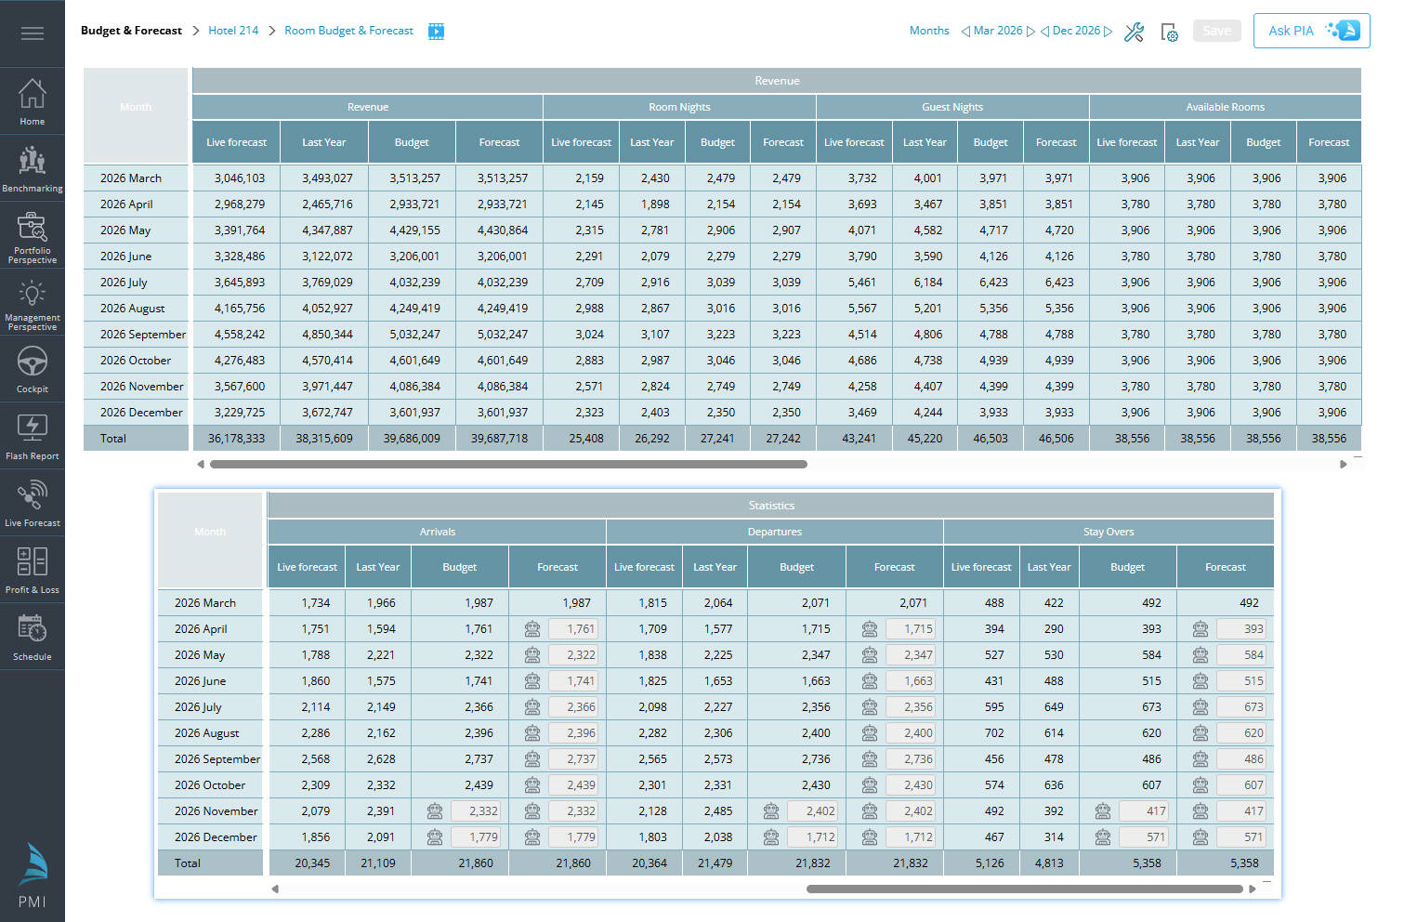
Task: Open the wrench tools icon
Action: click(1134, 33)
